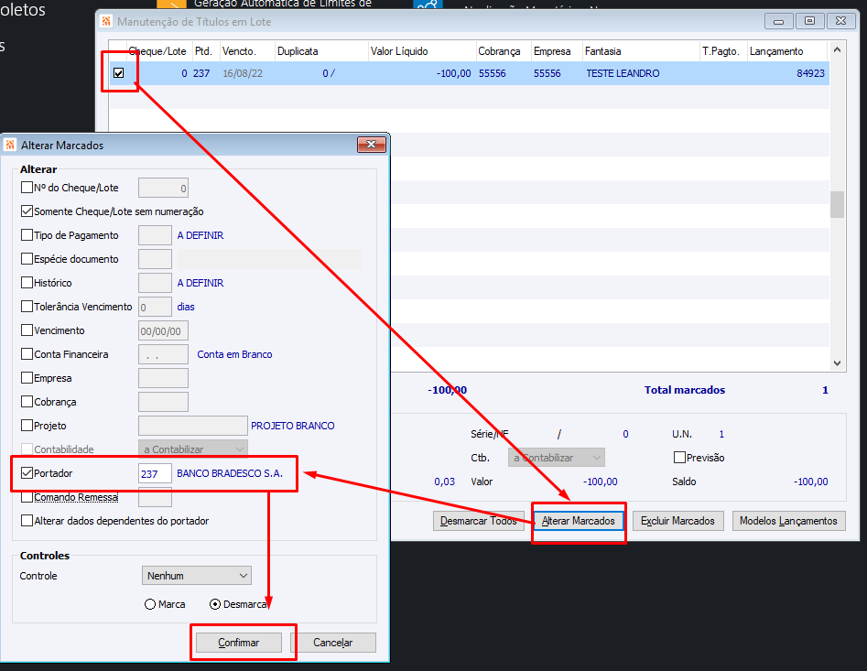Click the BANCO BRADESCO S.A. label
The image size is (867, 671).
[x=230, y=473]
